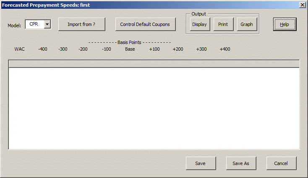This screenshot has height=178, width=308.
Task: Open the Model dropdown arrow
Action: [47, 24]
